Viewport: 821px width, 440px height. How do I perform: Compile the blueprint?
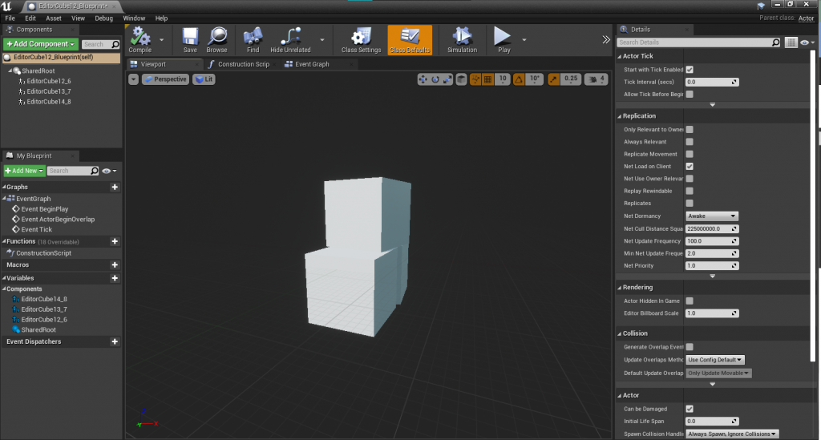pyautogui.click(x=140, y=40)
